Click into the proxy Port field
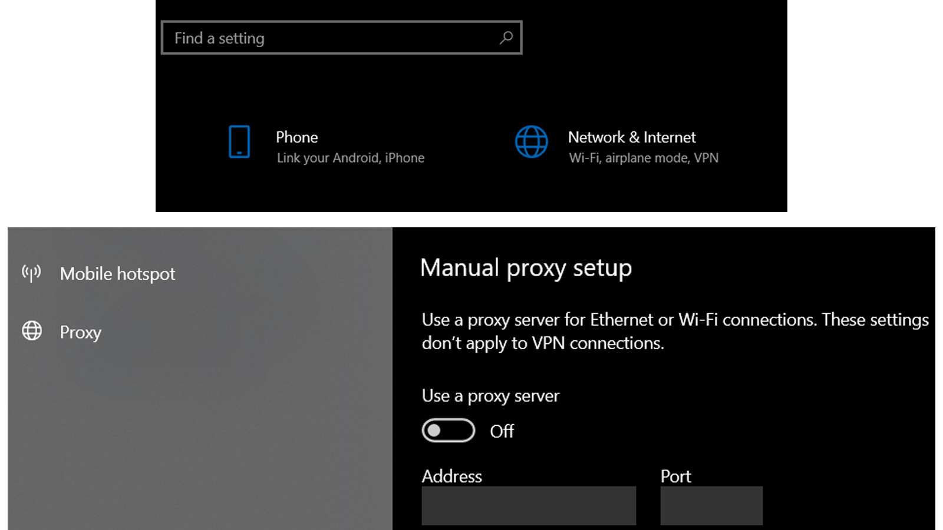This screenshot has height=530, width=943. 711,505
